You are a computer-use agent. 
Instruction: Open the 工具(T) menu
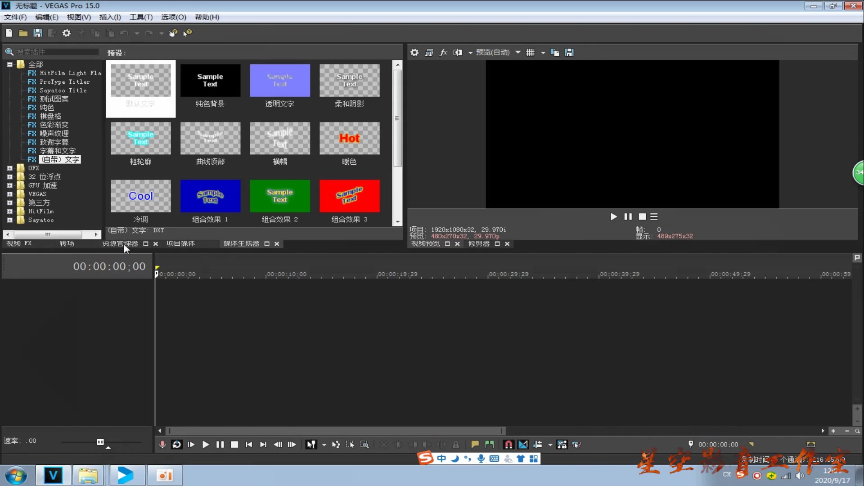(x=141, y=17)
